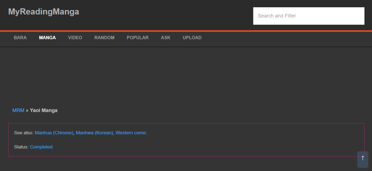372x171 pixels.
Task: Filter by Completed status link
Action: [x=41, y=147]
